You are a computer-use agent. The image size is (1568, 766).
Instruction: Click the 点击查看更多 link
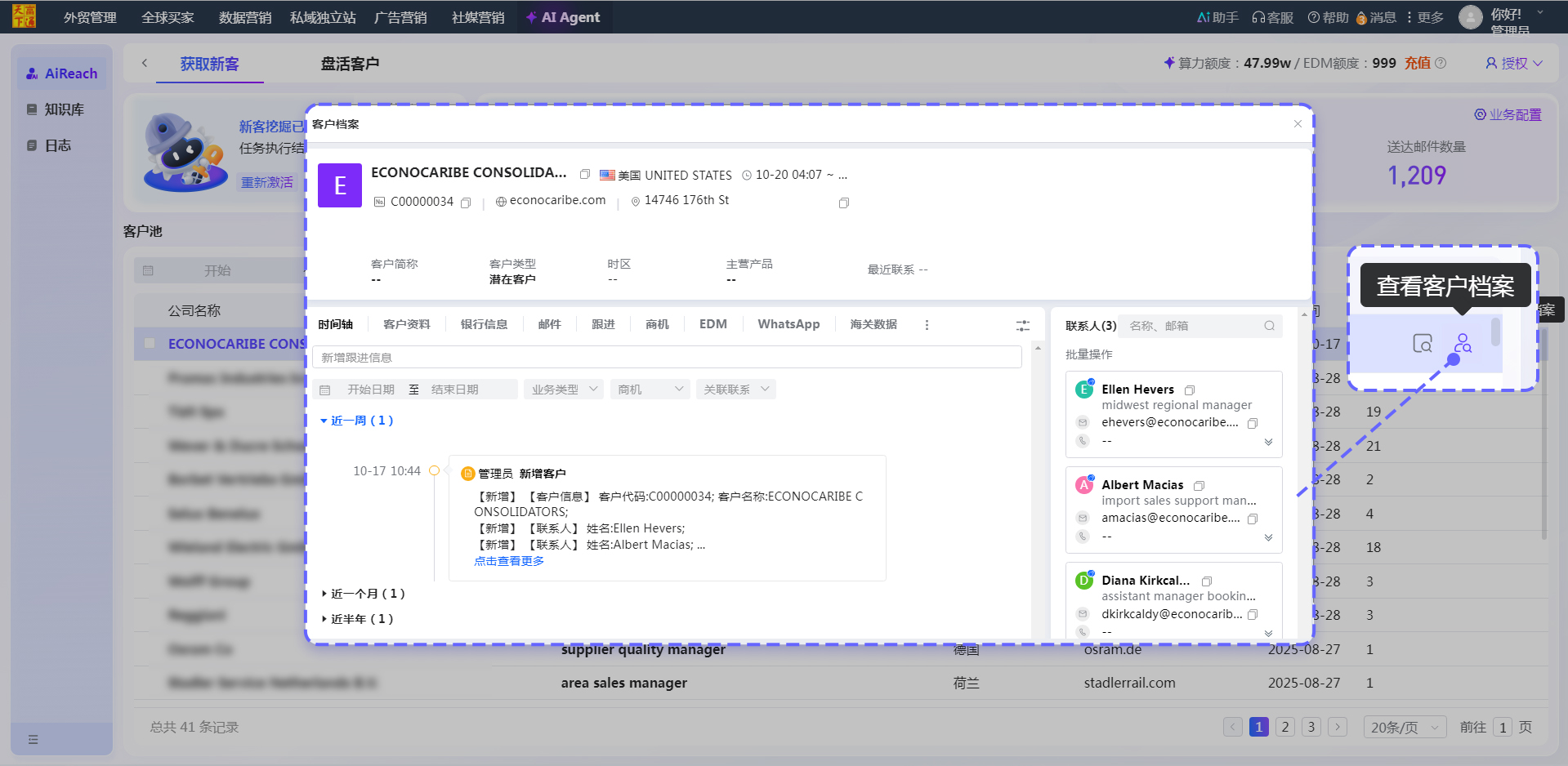point(508,561)
